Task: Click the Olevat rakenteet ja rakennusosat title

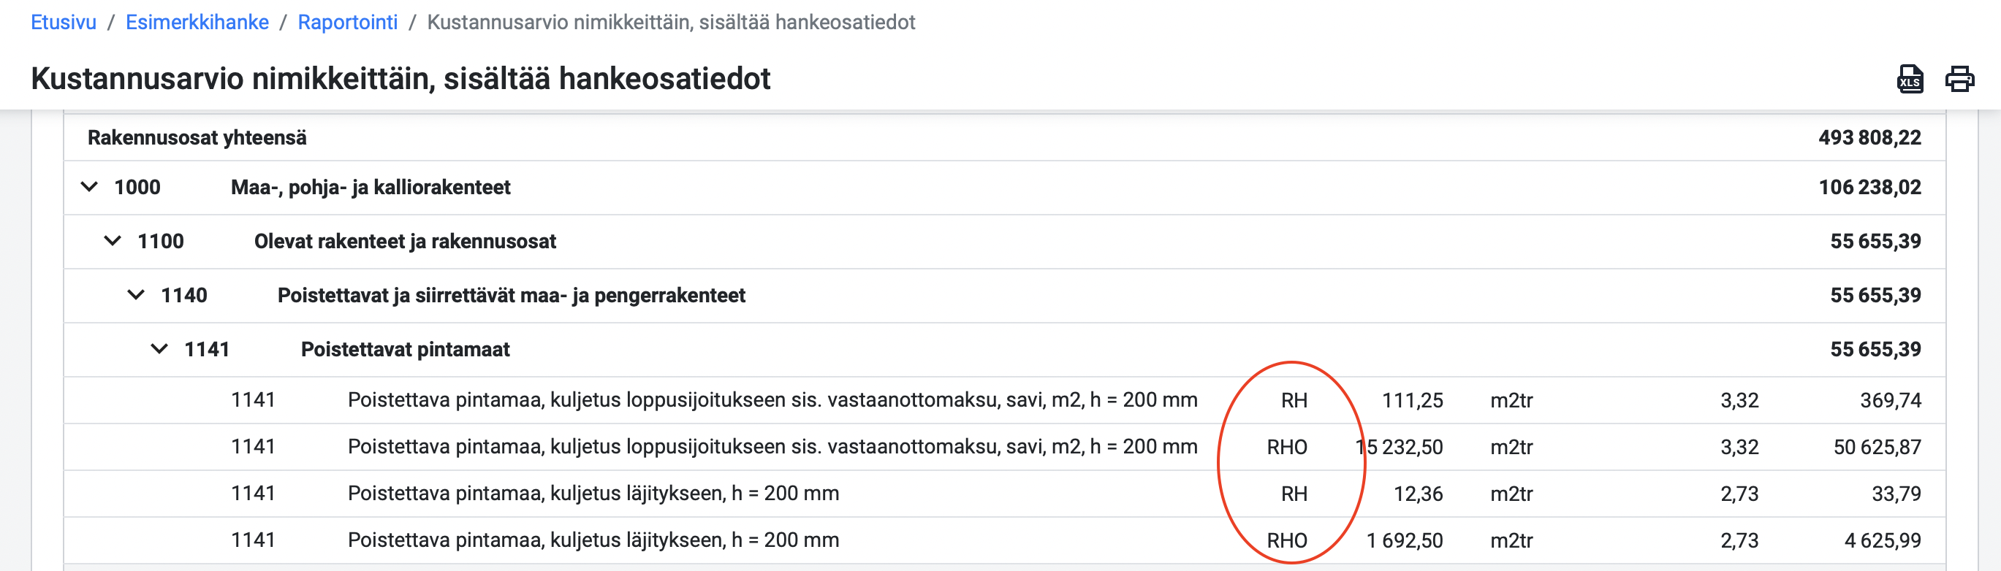Action: (405, 241)
